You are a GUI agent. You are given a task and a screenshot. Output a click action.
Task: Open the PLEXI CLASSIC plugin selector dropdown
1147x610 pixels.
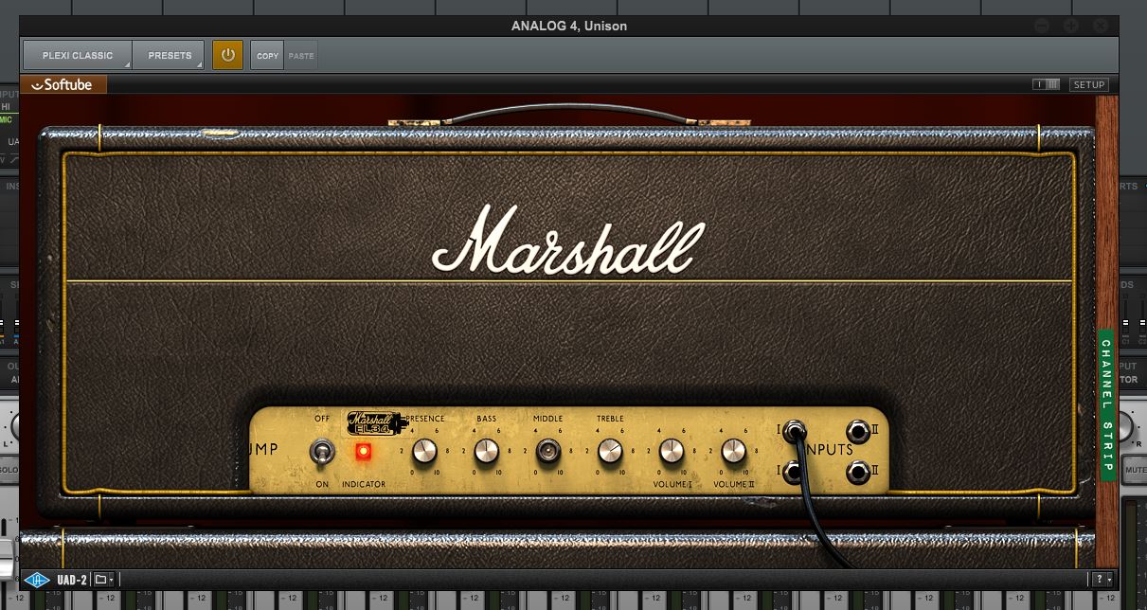click(x=78, y=56)
